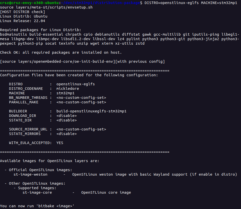Viewport: 241px width, 209px height.
Task: Click the chrpath package name
Action: point(73,34)
